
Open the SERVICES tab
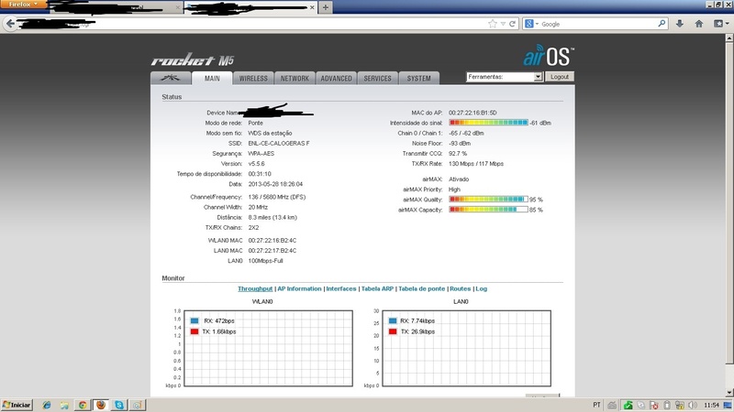[377, 78]
